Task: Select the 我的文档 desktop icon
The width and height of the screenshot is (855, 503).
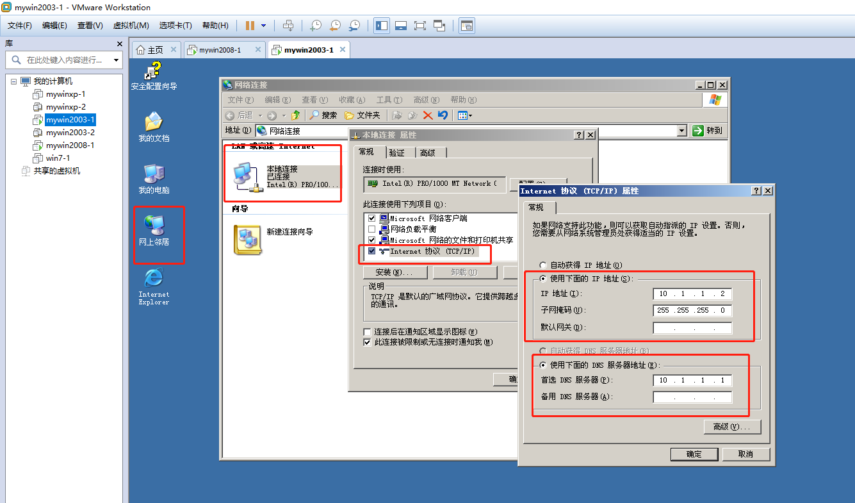Action: click(x=154, y=128)
